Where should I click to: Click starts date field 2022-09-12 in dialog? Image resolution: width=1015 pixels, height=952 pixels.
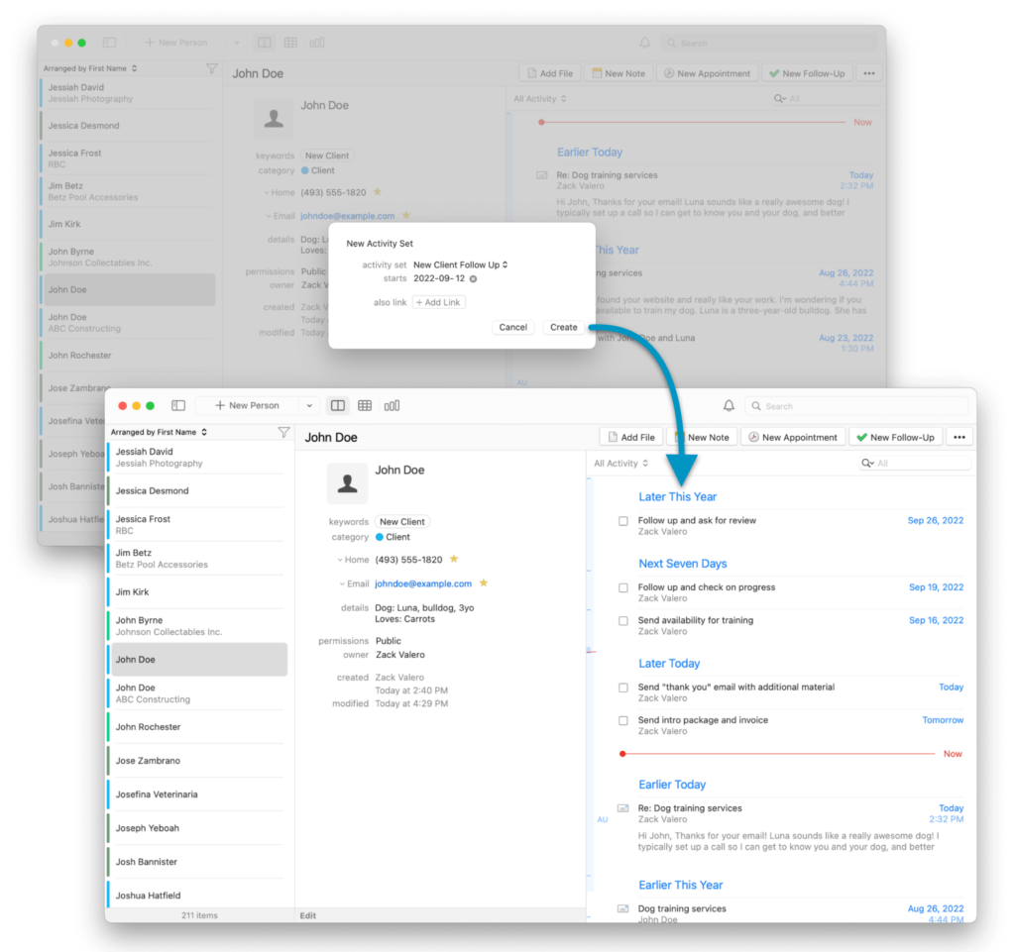[x=439, y=278]
